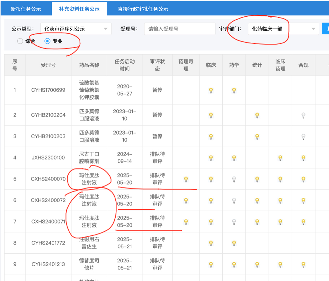Click acceptance number CYHS2401772
Viewport: 329px width, 281px height.
48,243
